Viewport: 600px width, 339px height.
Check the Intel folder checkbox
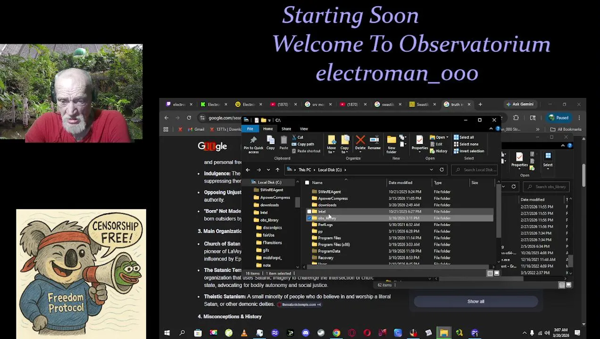coord(309,212)
